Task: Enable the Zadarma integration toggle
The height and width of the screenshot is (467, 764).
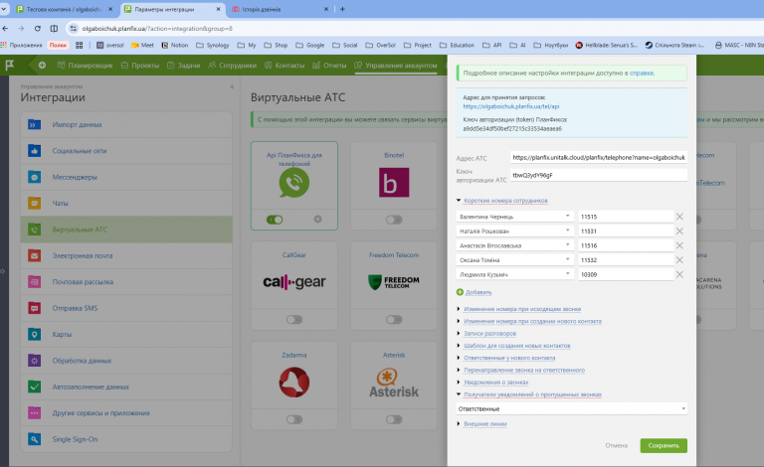Action: (294, 419)
